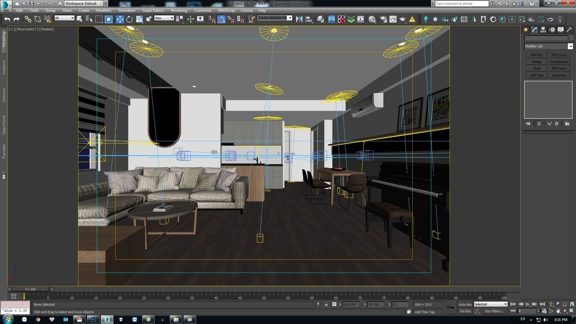576x324 pixels.
Task: Activate the Select Object tool
Action: pos(79,19)
